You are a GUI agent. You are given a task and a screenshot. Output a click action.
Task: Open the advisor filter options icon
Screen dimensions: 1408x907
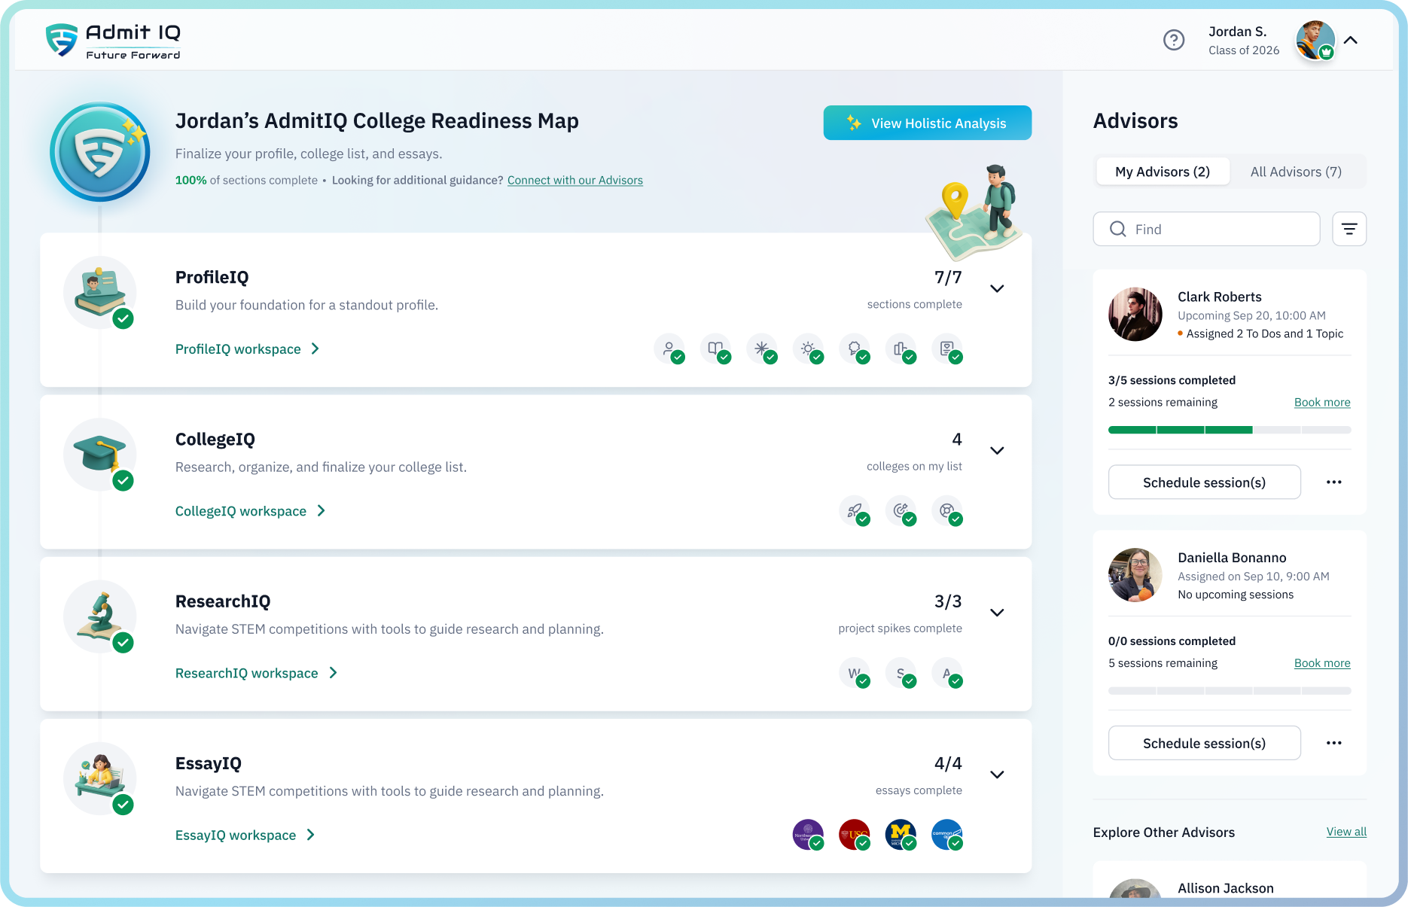[x=1349, y=229]
